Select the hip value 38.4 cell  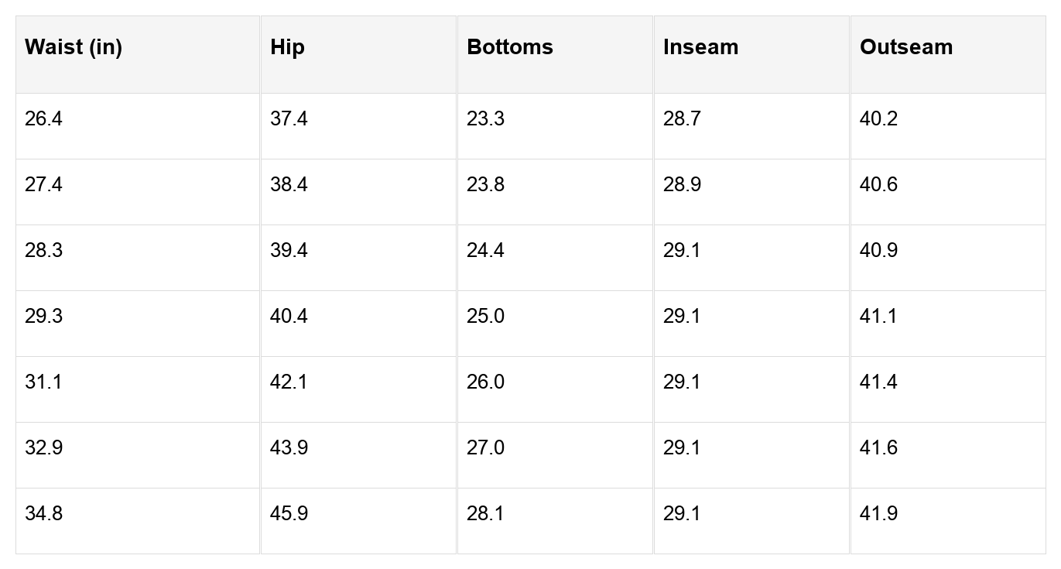point(289,185)
